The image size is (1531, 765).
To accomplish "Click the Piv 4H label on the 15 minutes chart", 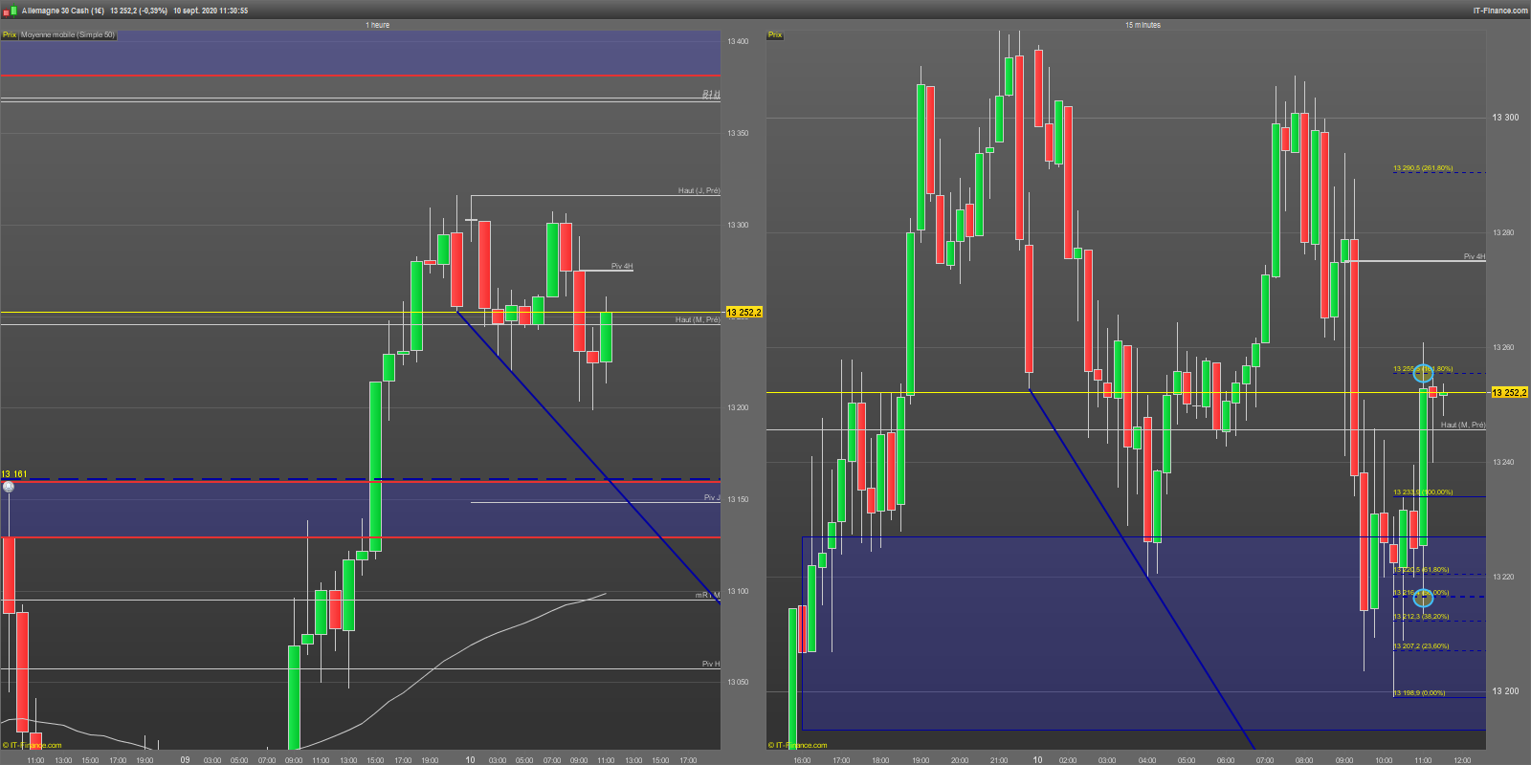I will 1475,256.
